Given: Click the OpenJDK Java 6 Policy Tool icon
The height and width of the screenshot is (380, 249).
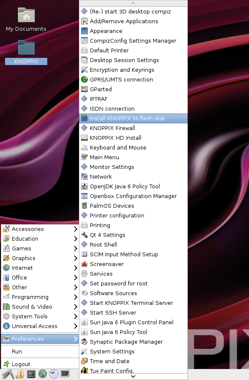Looking at the screenshot, I should (x=84, y=186).
